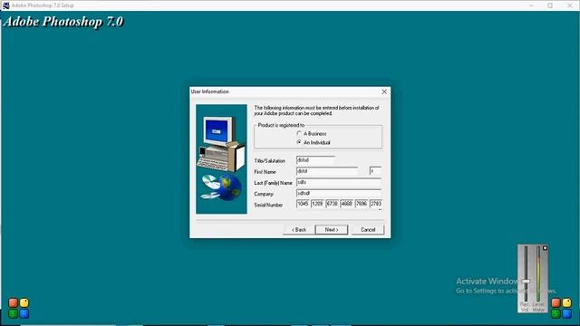Click the serial number box containing 4668
Viewport: 580px width, 326px height.
[346, 204]
